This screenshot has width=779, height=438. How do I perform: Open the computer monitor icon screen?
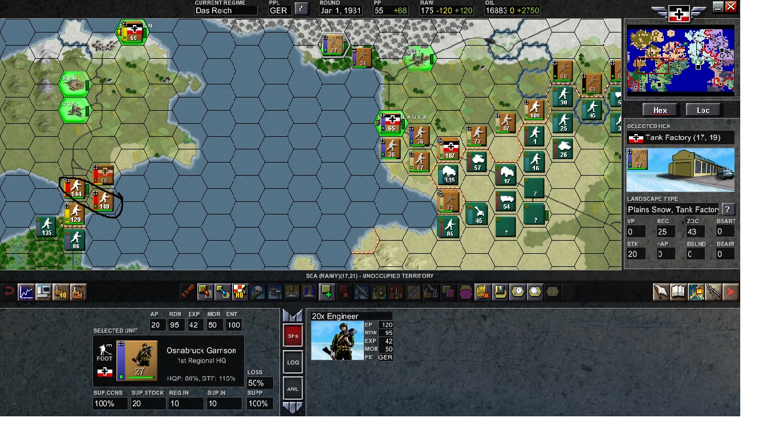(x=43, y=293)
